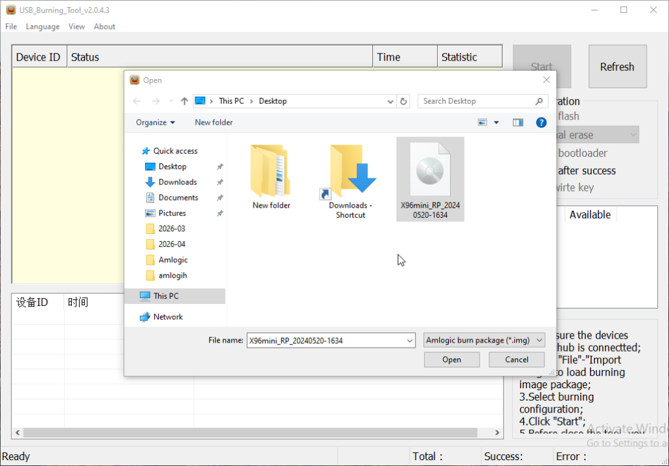
Task: Open the New folder icon
Action: pos(271,176)
